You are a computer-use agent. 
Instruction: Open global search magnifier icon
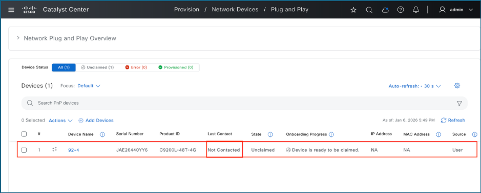[369, 10]
